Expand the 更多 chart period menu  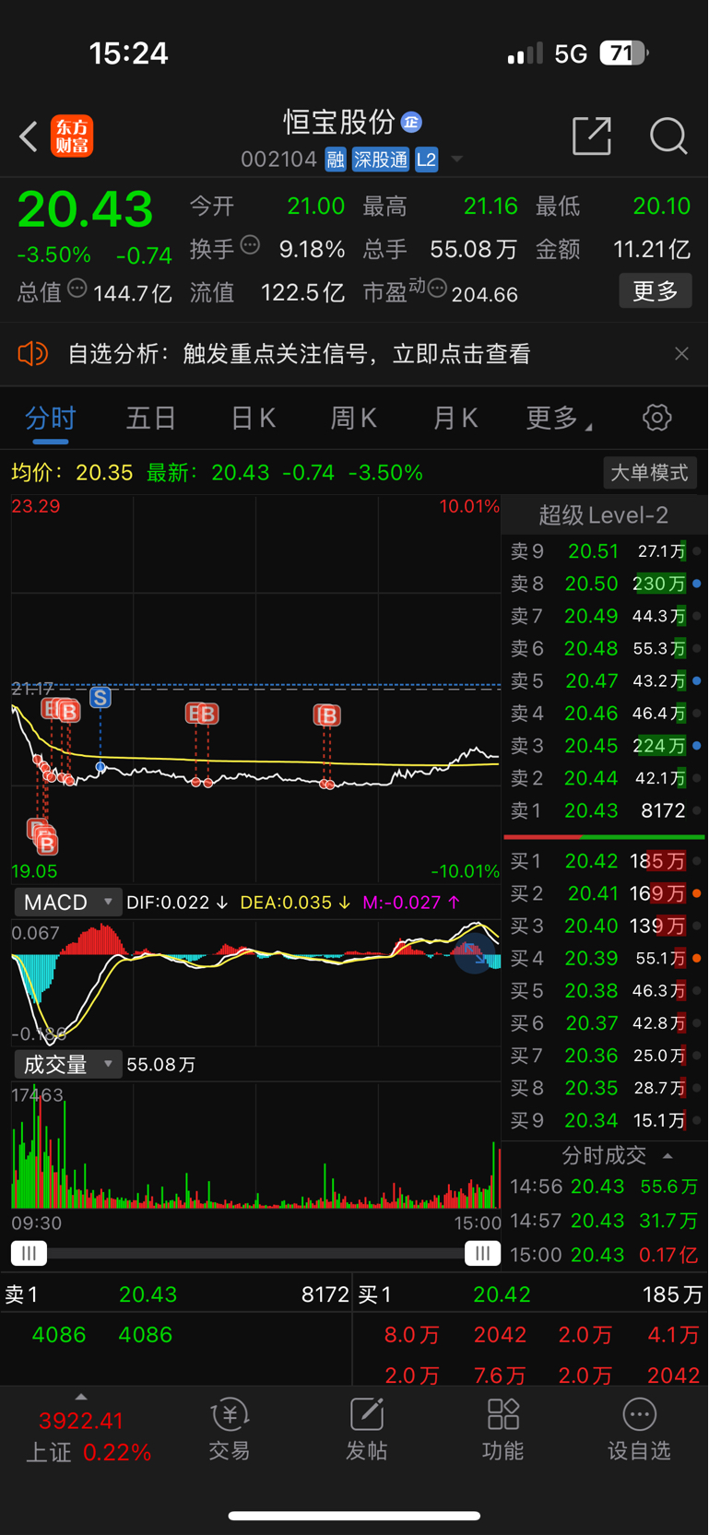click(x=559, y=419)
